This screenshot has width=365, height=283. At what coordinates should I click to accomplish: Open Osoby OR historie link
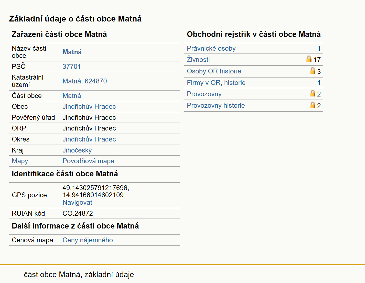coord(214,71)
